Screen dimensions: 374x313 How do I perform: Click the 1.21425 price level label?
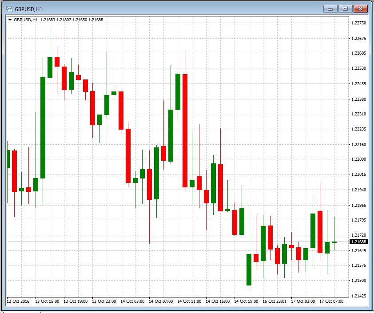(x=359, y=296)
